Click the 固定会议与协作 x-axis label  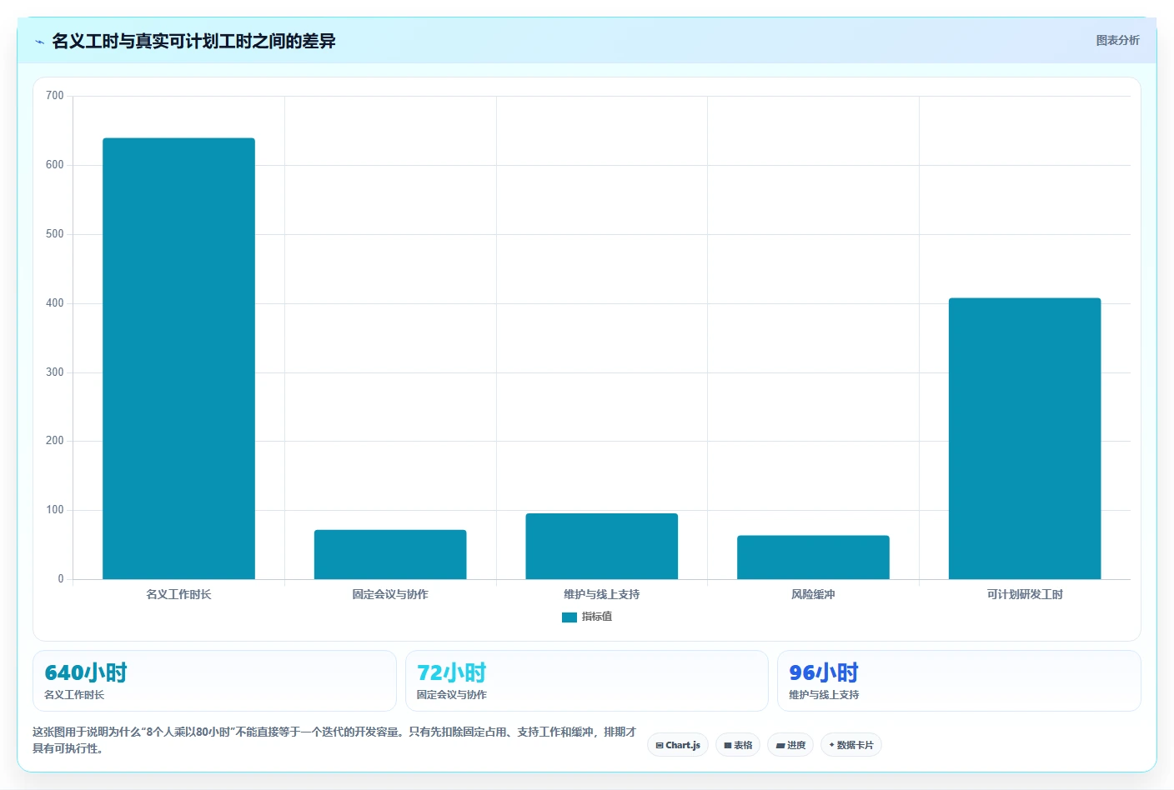click(x=390, y=594)
